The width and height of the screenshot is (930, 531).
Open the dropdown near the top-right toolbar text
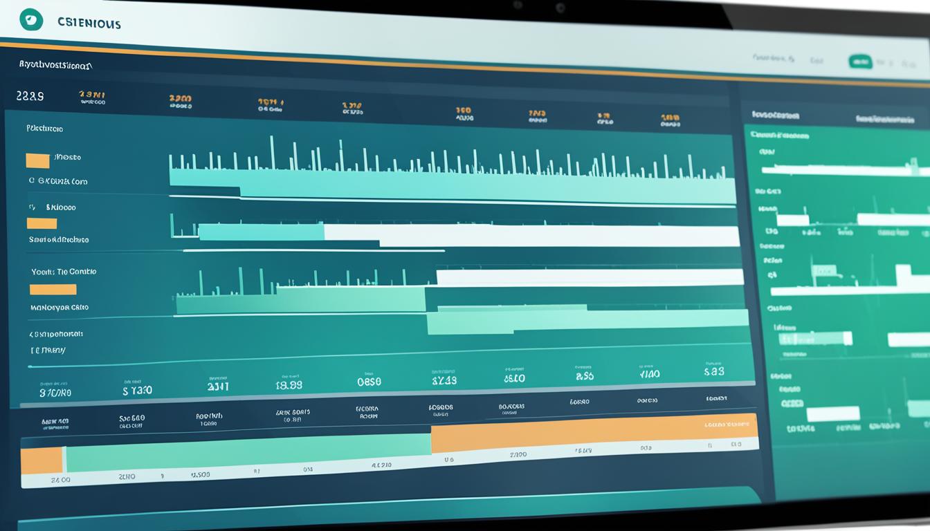tap(773, 59)
